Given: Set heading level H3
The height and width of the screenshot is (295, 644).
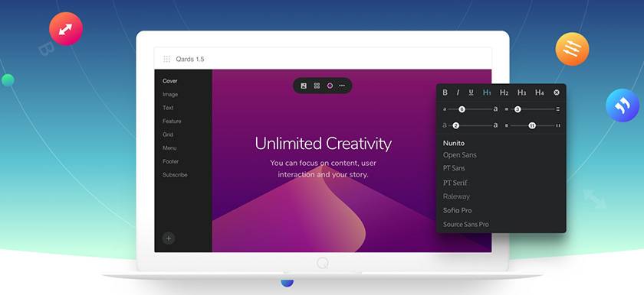Looking at the screenshot, I should click(521, 93).
